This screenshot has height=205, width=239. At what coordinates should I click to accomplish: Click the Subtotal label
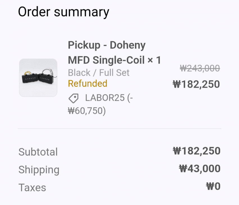[38, 152]
